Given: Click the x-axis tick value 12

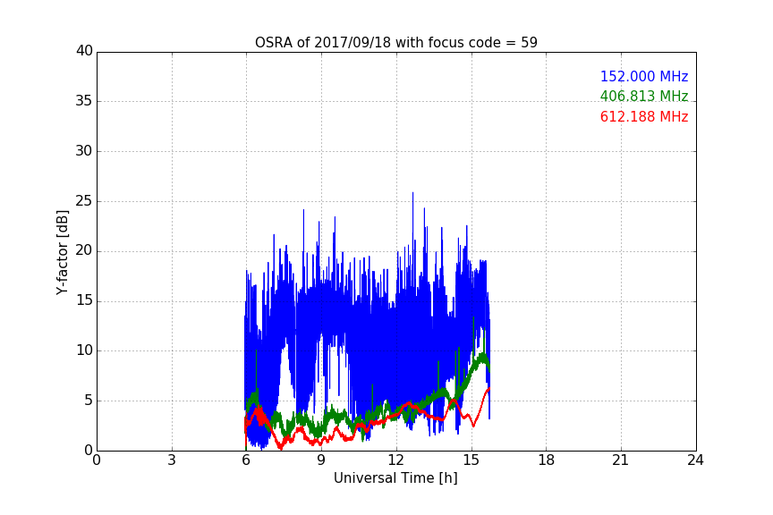Looking at the screenshot, I should point(396,460).
